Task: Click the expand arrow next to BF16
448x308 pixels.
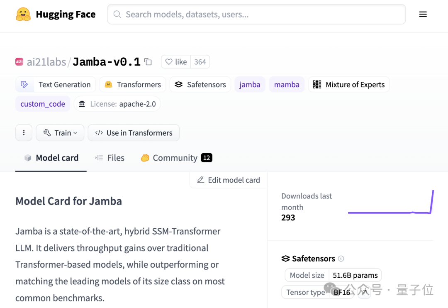Action: pos(364,292)
